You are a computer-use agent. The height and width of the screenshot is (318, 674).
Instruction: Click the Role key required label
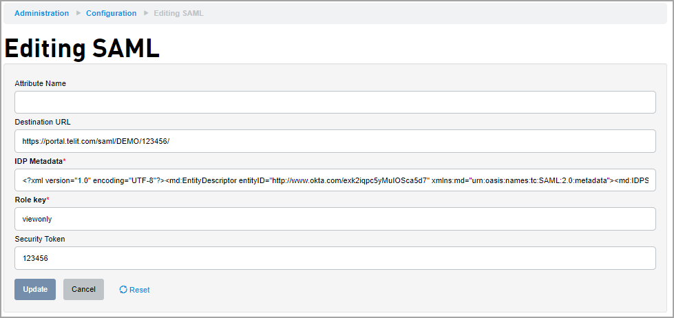click(x=32, y=200)
